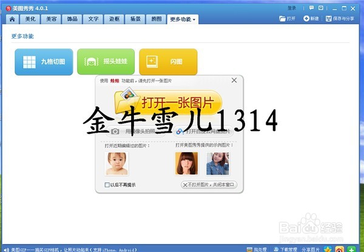Screen dimensions: 364x252
Task: Click the speaker announcement icon in status bar
Action: 7,250
